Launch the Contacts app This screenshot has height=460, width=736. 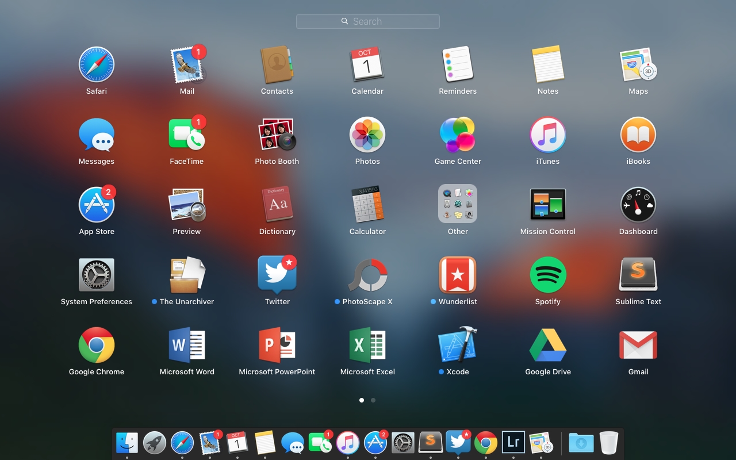click(277, 65)
